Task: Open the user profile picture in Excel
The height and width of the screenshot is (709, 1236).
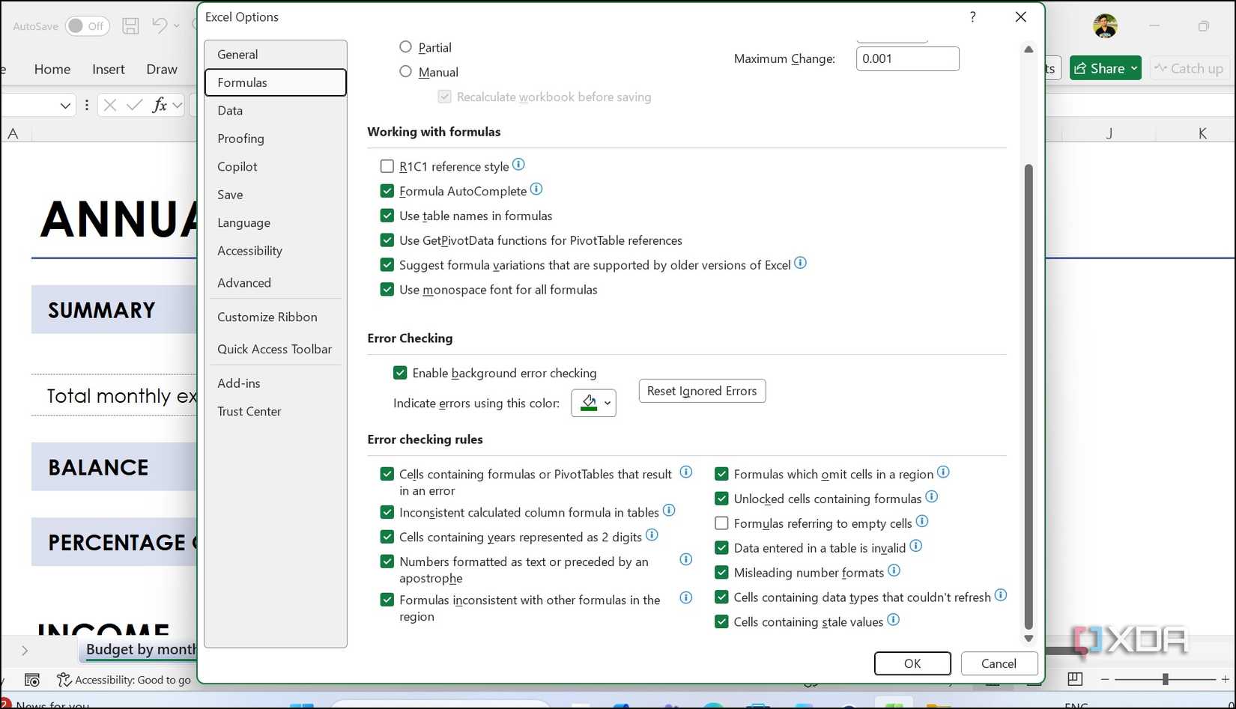Action: coord(1105,26)
